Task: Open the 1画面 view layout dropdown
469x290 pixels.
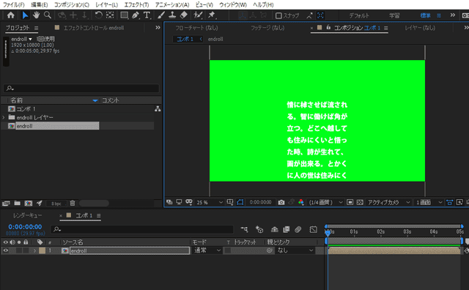Action: click(x=429, y=202)
